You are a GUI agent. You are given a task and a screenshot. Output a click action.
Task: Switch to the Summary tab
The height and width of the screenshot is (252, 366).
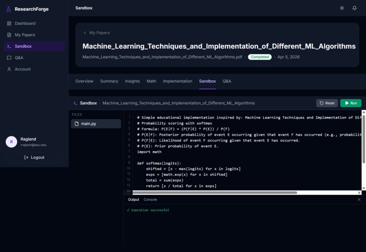click(x=109, y=81)
